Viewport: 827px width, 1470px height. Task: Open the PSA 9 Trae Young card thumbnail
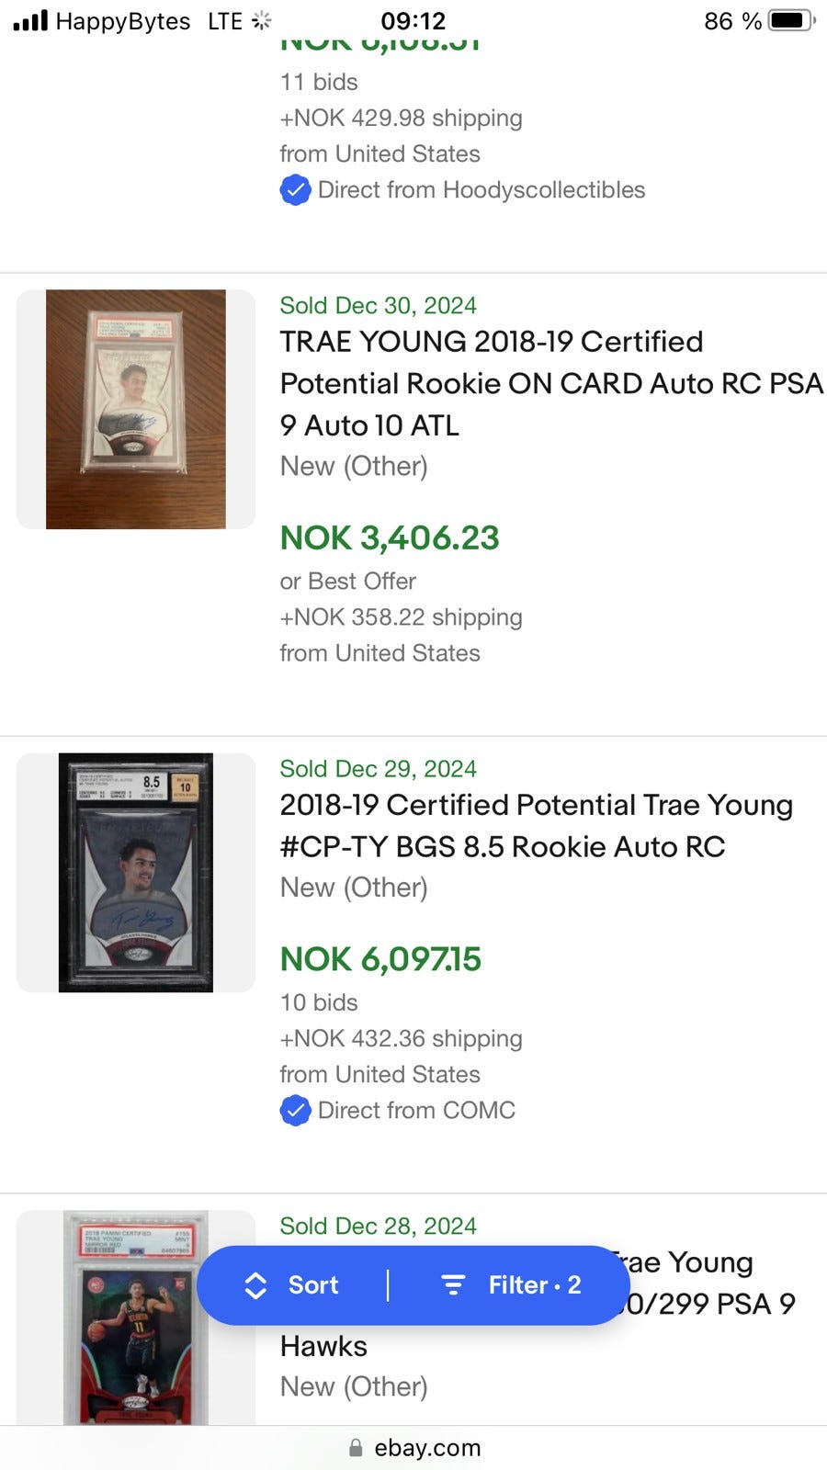(136, 410)
